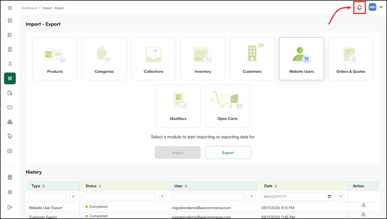
Task: Open the stacked cubes icon in sidebar
Action: pyautogui.click(x=10, y=122)
